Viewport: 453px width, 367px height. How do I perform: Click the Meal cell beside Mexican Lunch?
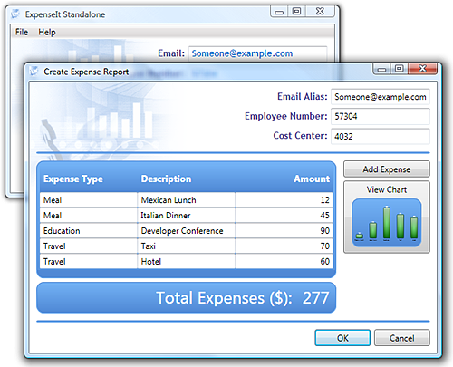89,200
